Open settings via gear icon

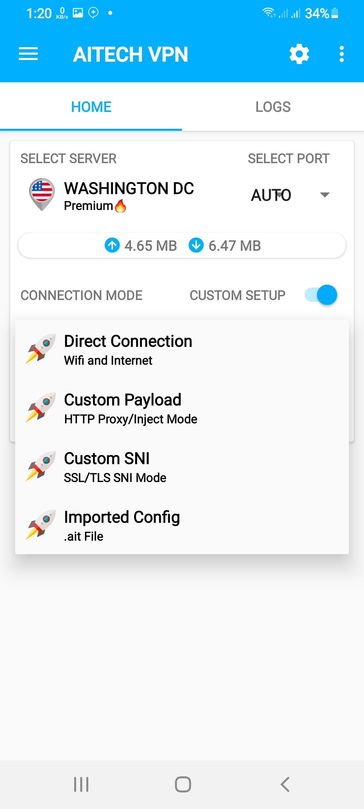[299, 54]
